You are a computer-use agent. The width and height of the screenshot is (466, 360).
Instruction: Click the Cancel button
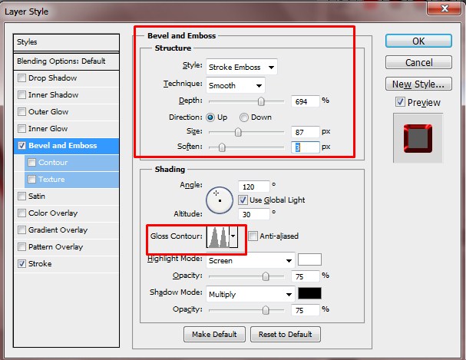418,62
